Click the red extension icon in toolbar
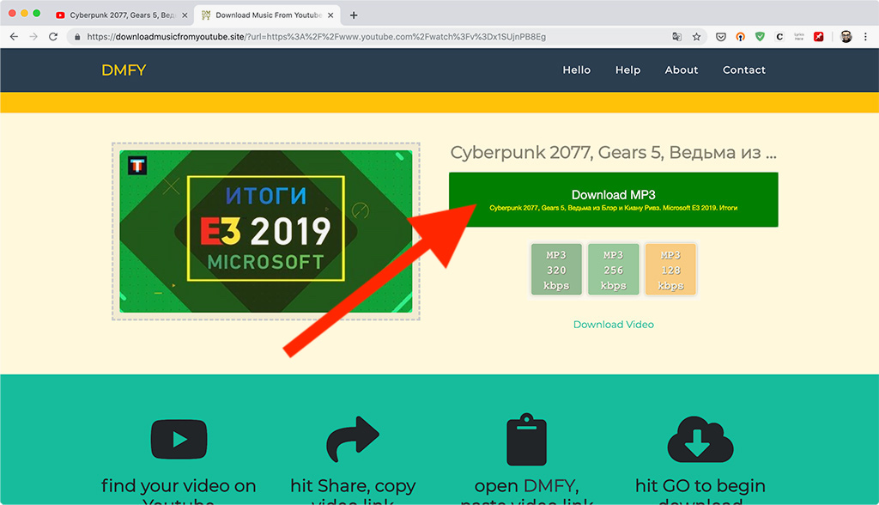 pyautogui.click(x=818, y=37)
